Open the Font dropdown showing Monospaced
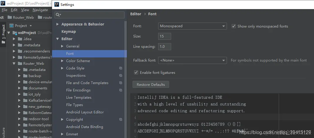 (192, 26)
